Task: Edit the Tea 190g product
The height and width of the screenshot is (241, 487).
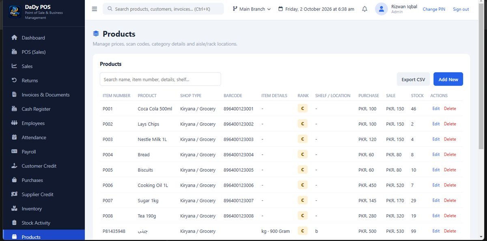Action: pyautogui.click(x=436, y=216)
